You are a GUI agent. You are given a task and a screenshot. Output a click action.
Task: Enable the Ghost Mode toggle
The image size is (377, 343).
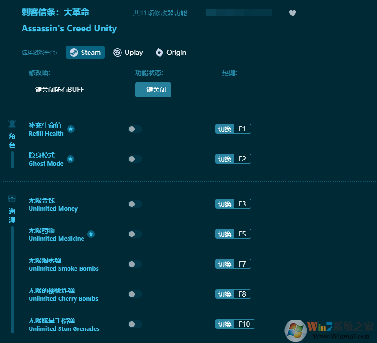pos(135,159)
